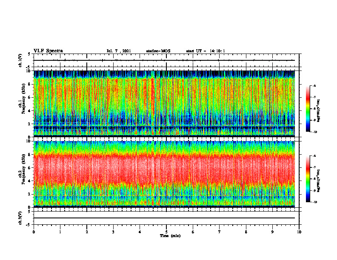The image size is (337, 260).
Task: Click the ch.3 voltage waveform trace
Action: click(164, 218)
